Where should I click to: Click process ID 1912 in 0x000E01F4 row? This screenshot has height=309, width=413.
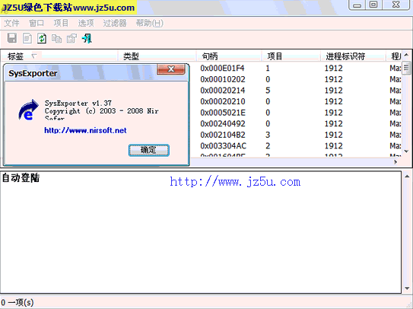pos(333,68)
